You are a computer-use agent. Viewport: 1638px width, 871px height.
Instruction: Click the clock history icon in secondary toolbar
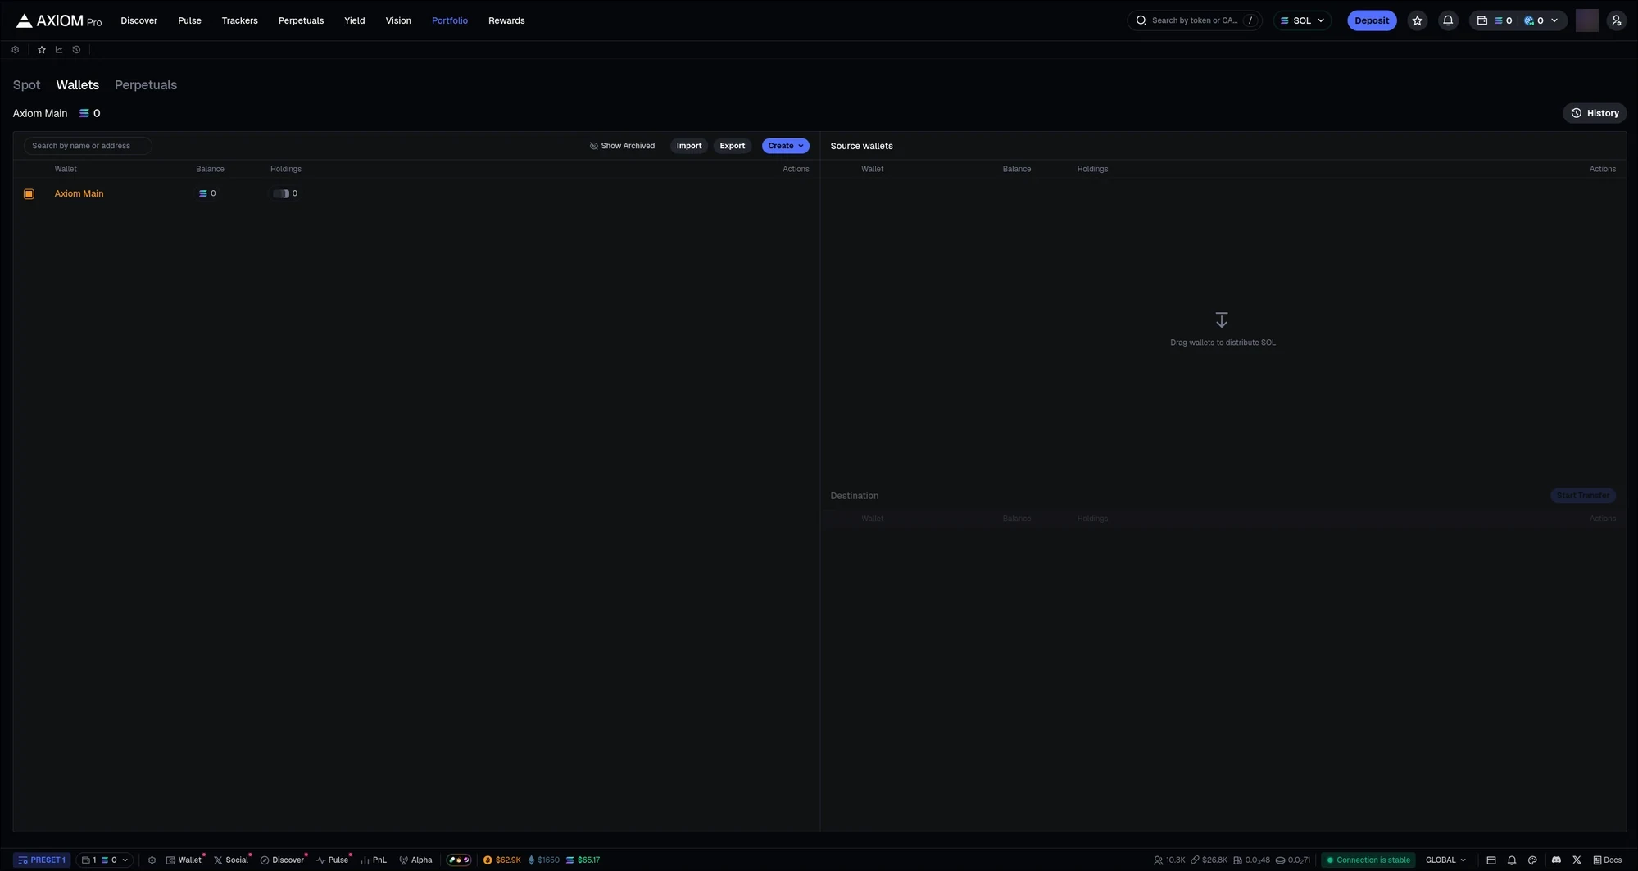click(x=76, y=50)
